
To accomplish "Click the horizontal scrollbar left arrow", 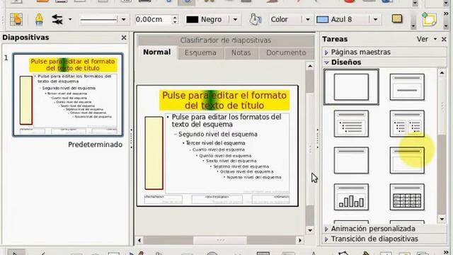I will click(139, 240).
